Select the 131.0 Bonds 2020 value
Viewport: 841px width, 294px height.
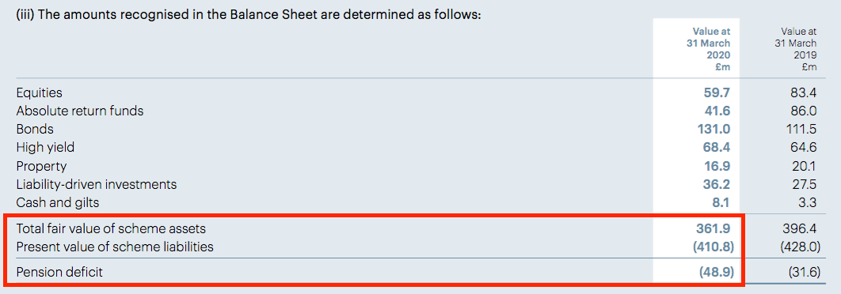[713, 129]
